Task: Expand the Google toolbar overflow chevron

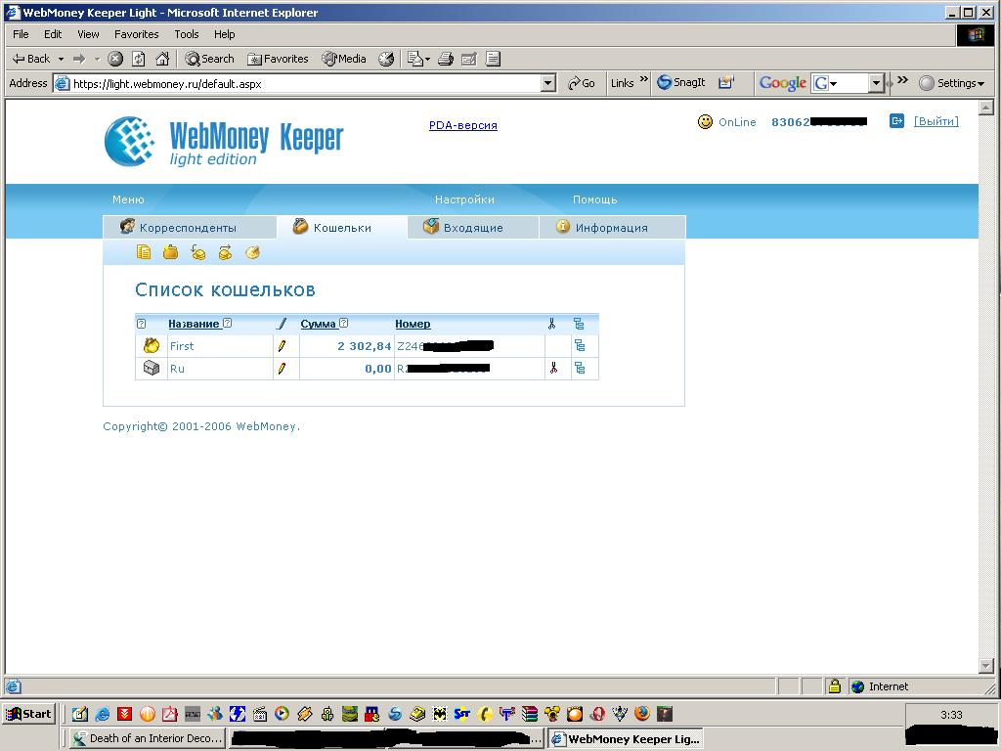Action: [902, 79]
